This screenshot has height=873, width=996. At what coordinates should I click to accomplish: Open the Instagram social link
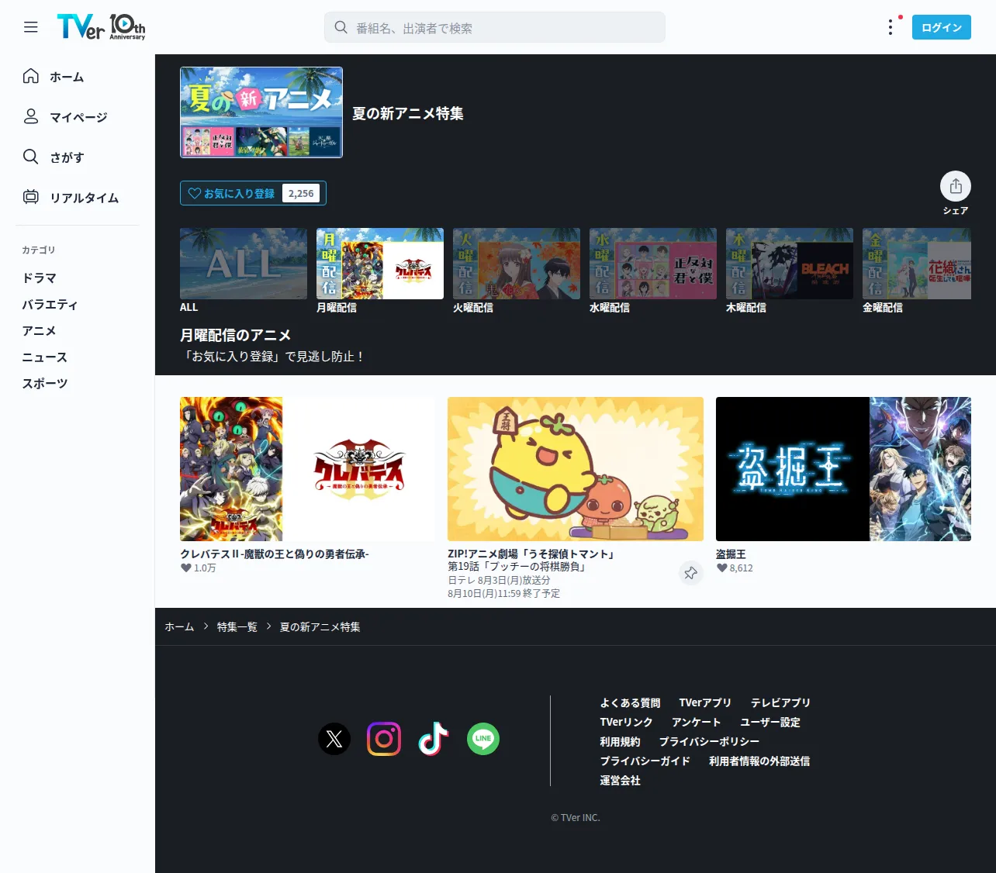[384, 739]
